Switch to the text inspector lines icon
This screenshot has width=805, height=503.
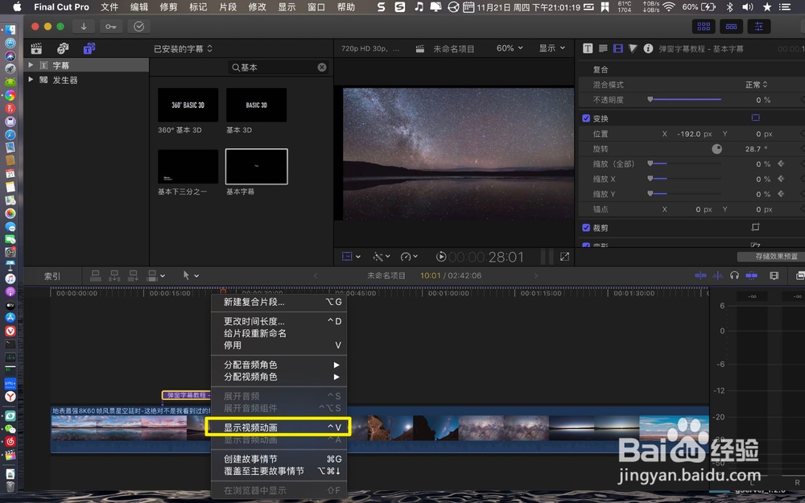pos(603,48)
